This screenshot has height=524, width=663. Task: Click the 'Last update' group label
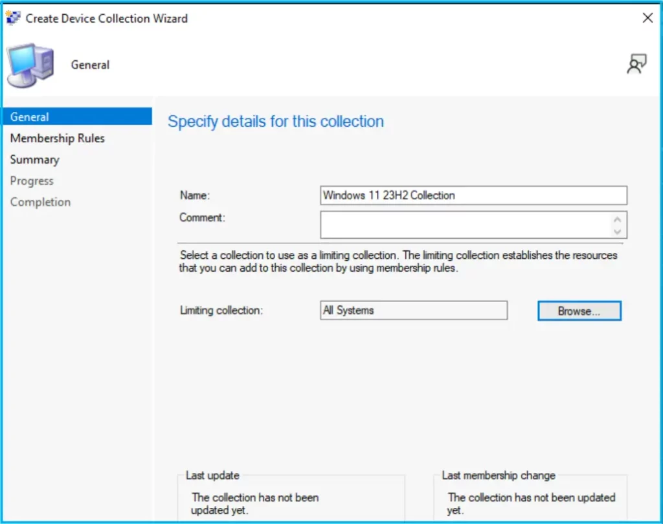pyautogui.click(x=212, y=475)
